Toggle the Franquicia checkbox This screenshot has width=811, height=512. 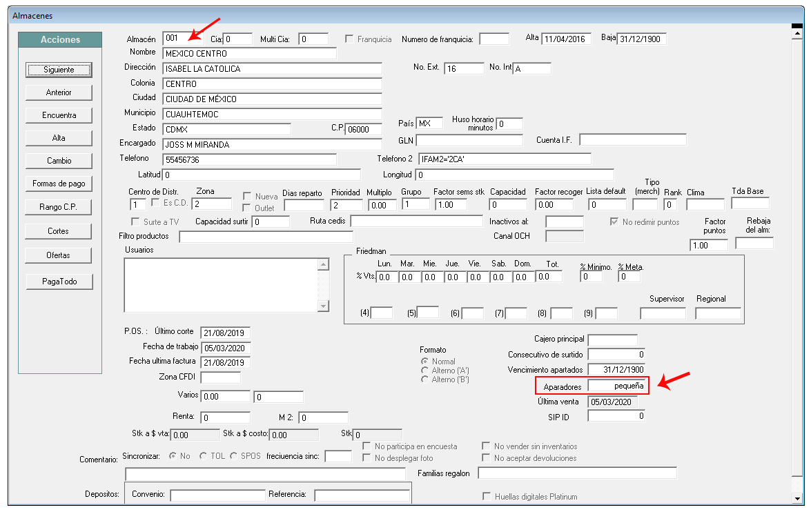tap(349, 39)
